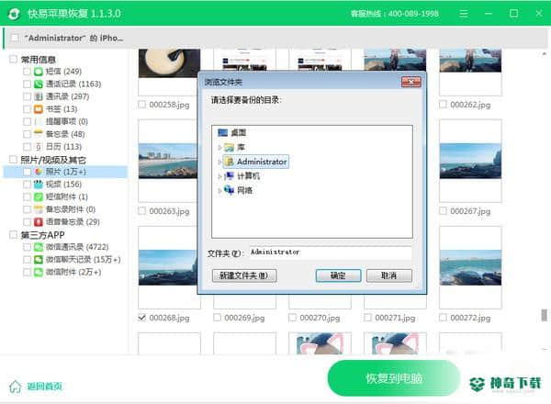
Task: Click the photo list vertical scrollbar thumb
Action: point(544,315)
